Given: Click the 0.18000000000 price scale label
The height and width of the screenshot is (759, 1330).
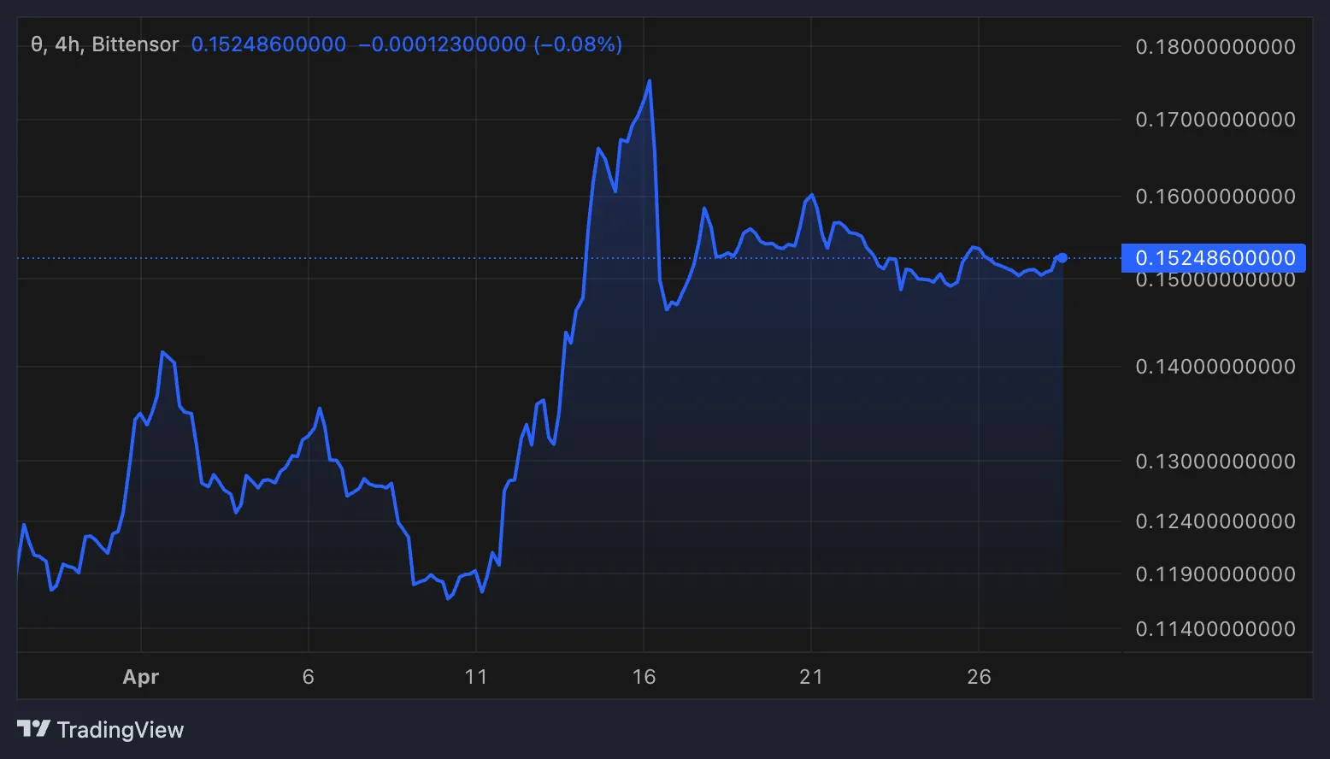Looking at the screenshot, I should coord(1215,47).
